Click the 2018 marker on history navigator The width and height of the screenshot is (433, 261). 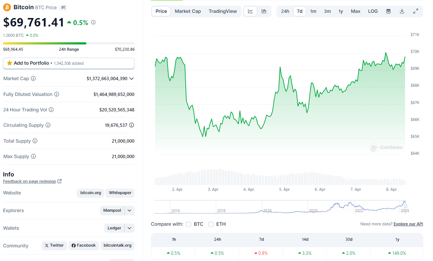267,211
